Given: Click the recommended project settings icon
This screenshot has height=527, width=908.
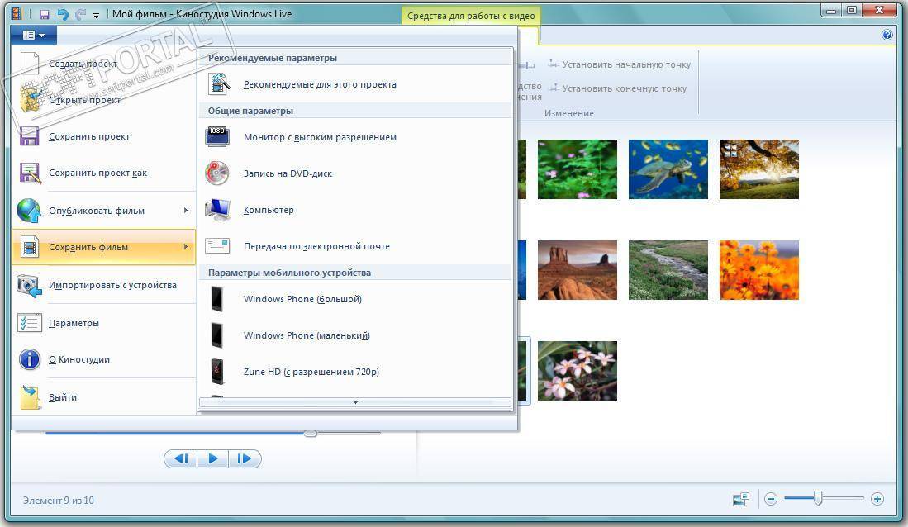Looking at the screenshot, I should tap(218, 84).
